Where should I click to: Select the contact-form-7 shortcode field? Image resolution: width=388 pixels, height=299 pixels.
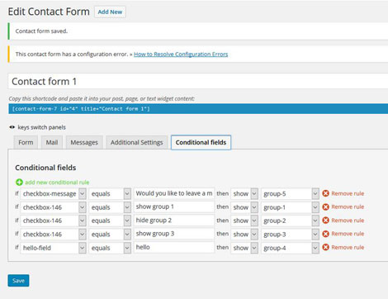tap(198, 109)
